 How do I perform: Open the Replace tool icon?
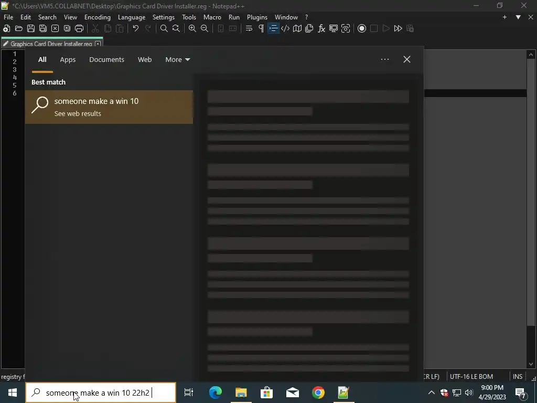click(176, 28)
